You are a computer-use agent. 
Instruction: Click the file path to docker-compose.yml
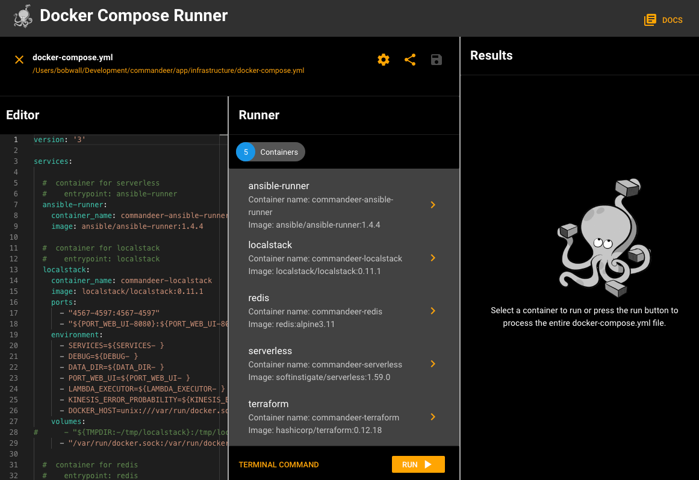pyautogui.click(x=169, y=70)
